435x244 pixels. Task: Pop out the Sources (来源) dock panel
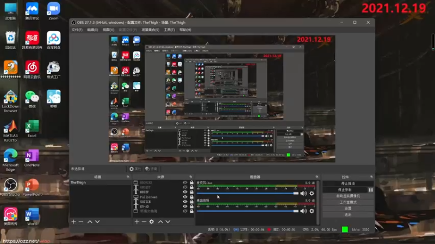point(191,177)
